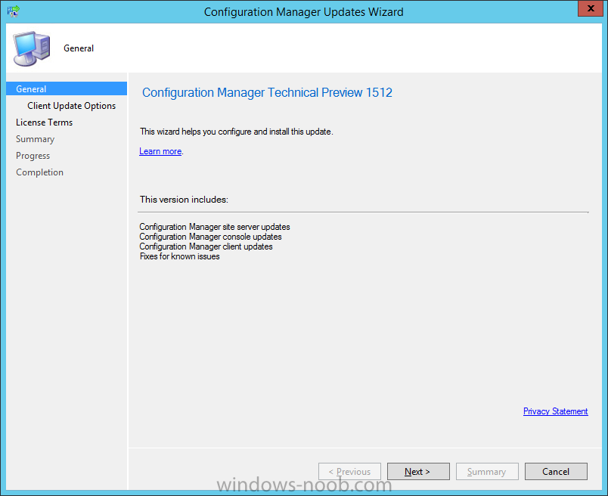Open the Privacy Statement link

[555, 411]
